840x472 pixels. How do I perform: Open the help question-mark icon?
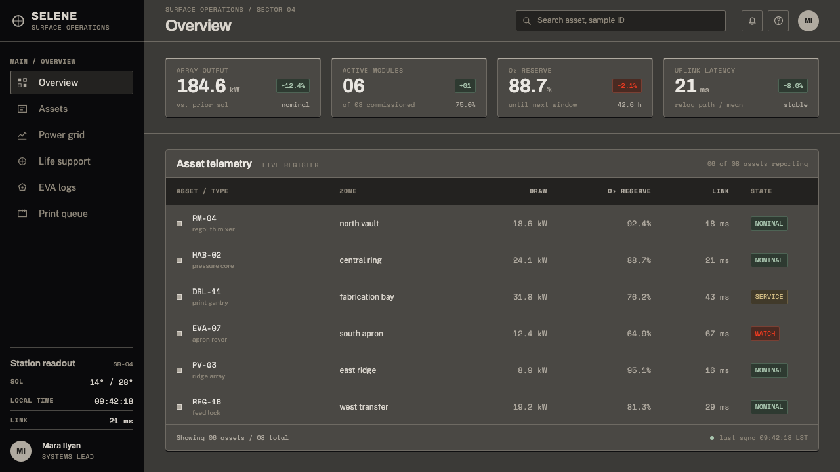[x=778, y=20]
